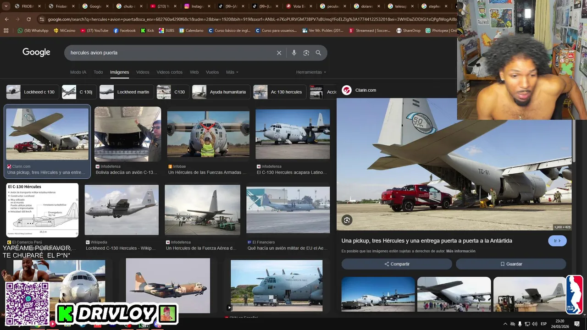
Task: Switch to Web results tab
Action: point(194,72)
